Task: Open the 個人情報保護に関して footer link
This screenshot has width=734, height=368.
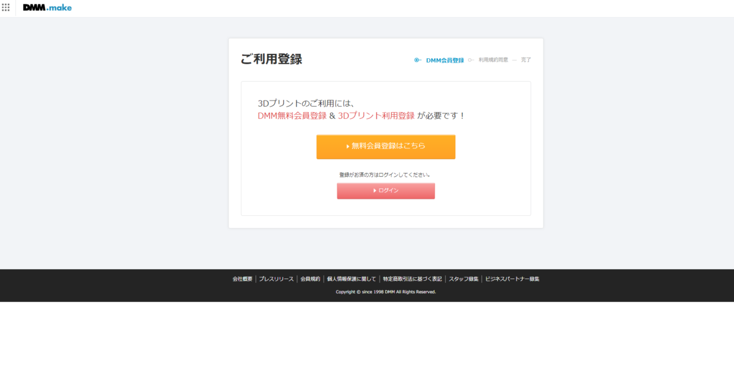Action: click(x=351, y=279)
